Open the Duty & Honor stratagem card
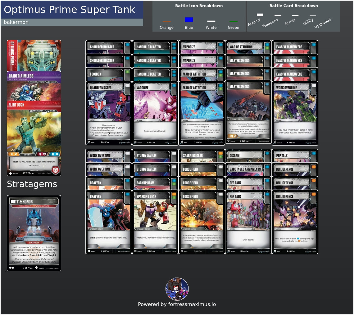The image size is (354, 315). (34, 233)
